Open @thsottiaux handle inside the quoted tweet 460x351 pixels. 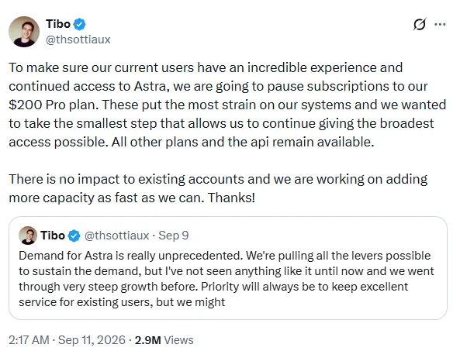117,236
